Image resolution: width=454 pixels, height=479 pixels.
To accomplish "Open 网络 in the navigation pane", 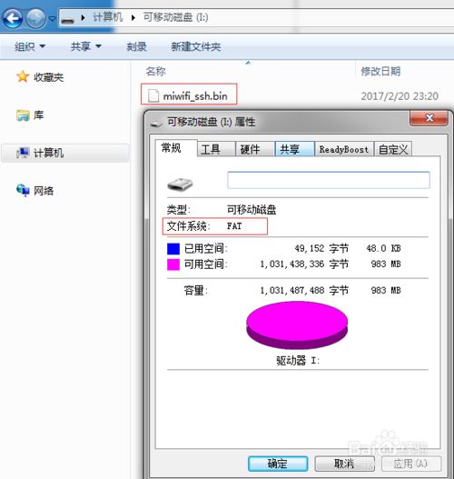I will click(44, 191).
